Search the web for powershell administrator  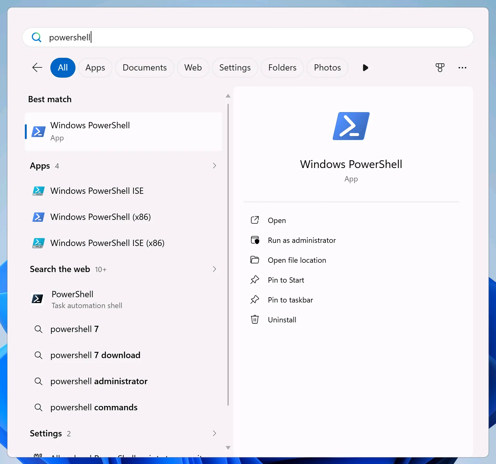123,381
